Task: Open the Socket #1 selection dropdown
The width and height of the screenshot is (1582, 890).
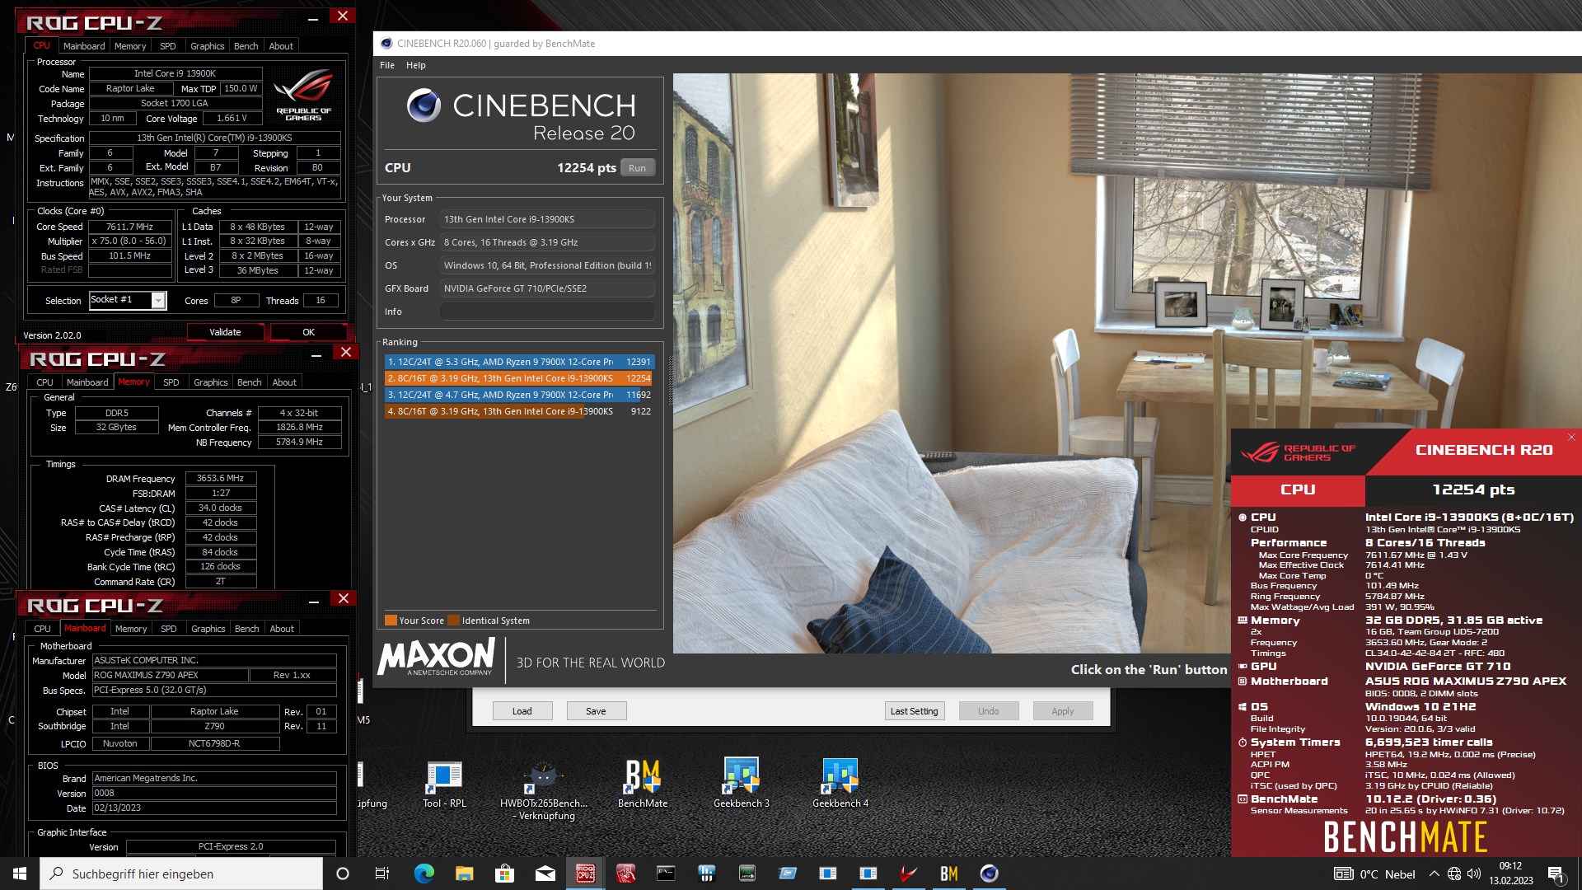Action: point(128,300)
